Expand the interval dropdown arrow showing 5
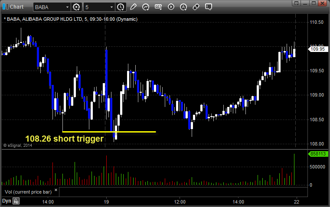Image resolution: width=330 pixels, height=207 pixels. coord(111,7)
